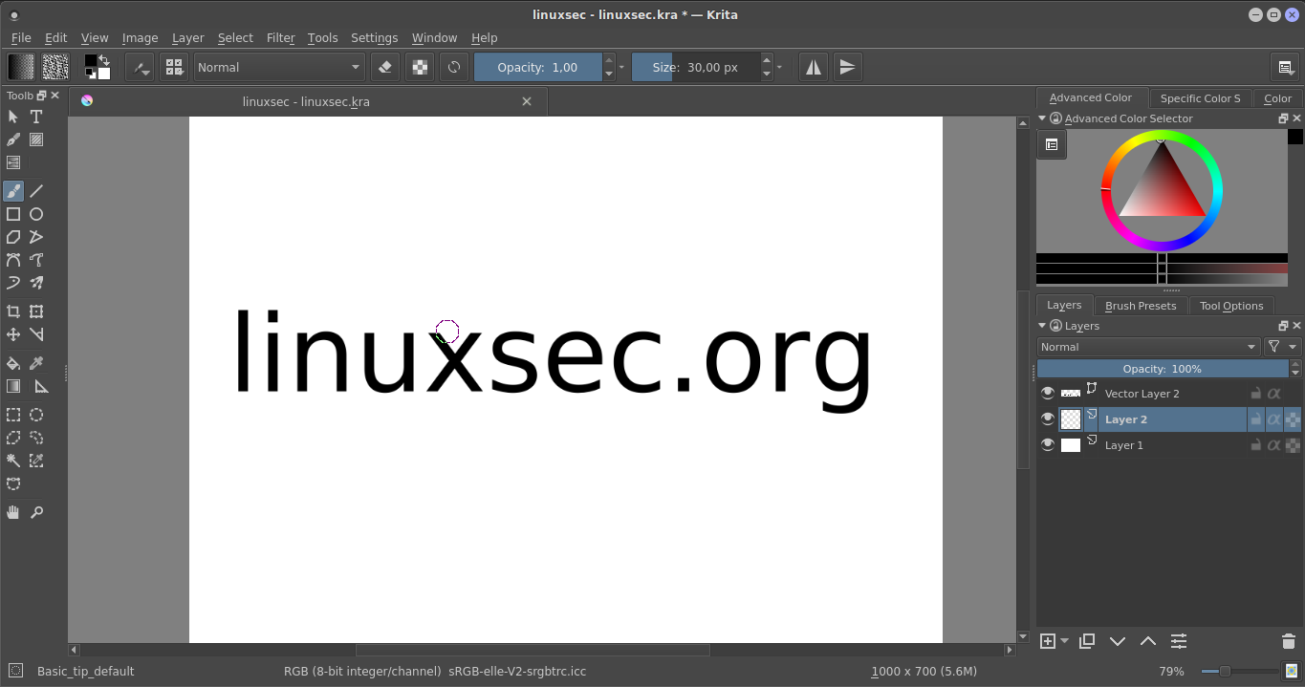Image resolution: width=1305 pixels, height=687 pixels.
Task: Expand the new layer type dropdown arrow
Action: [x=1063, y=641]
